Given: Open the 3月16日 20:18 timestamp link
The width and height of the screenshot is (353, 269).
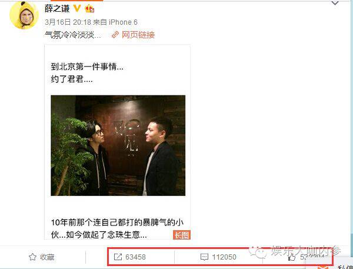Looking at the screenshot, I should click(x=68, y=22).
